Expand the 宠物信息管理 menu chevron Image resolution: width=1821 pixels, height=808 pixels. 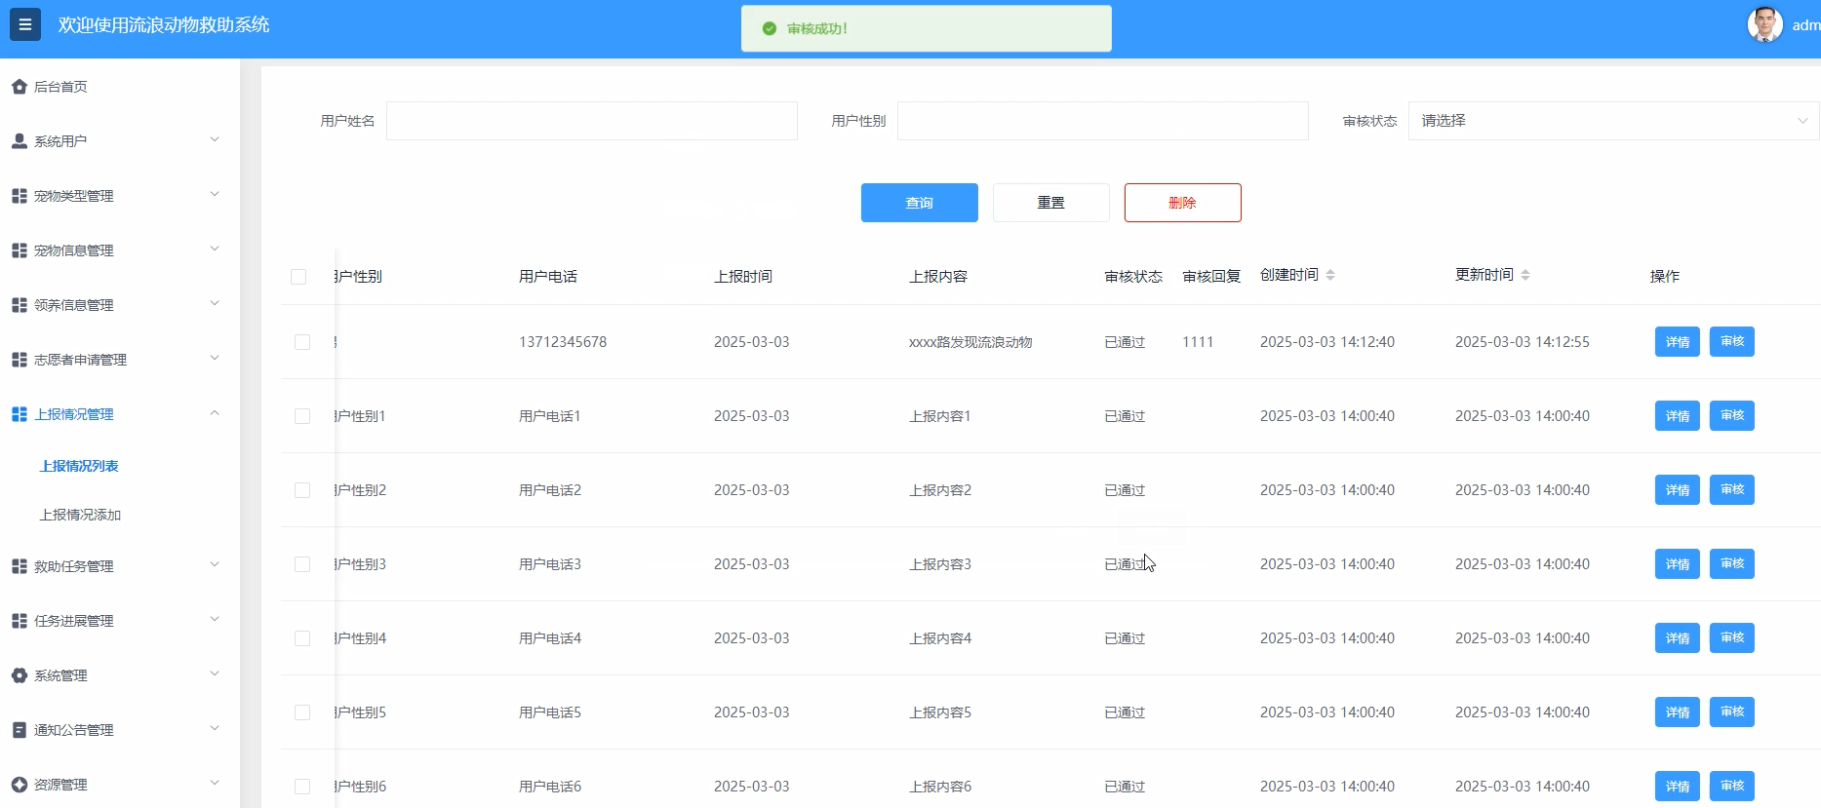pos(215,249)
